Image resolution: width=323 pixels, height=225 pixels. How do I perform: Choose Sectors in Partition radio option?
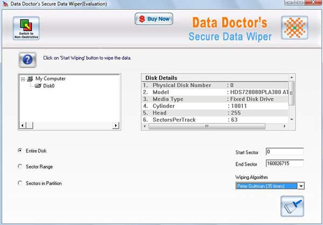tap(20, 183)
